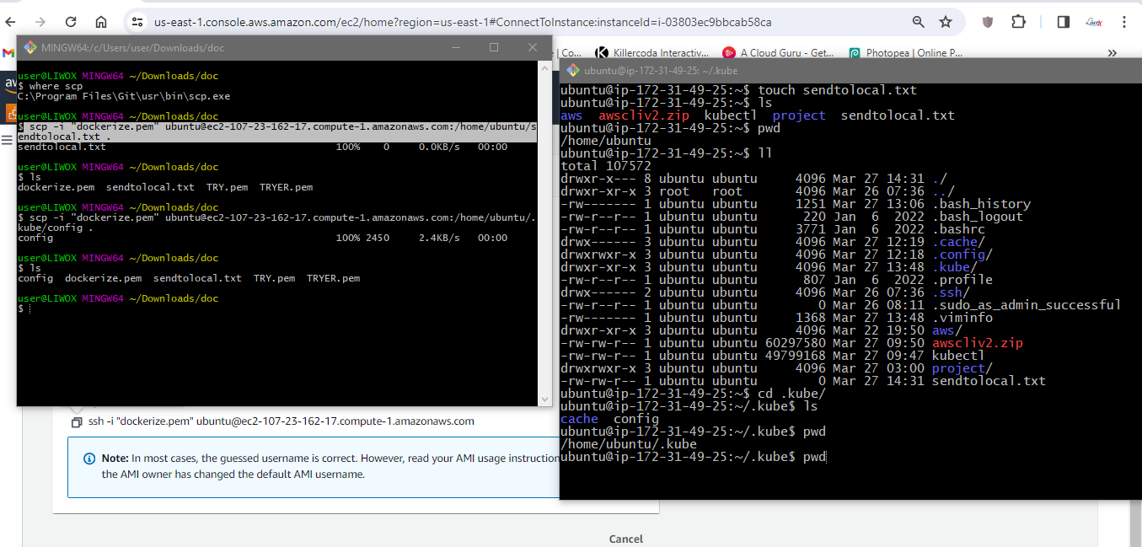Screen dimensions: 1142x547
Task: Open the browser profile avatar
Action: point(1095,22)
